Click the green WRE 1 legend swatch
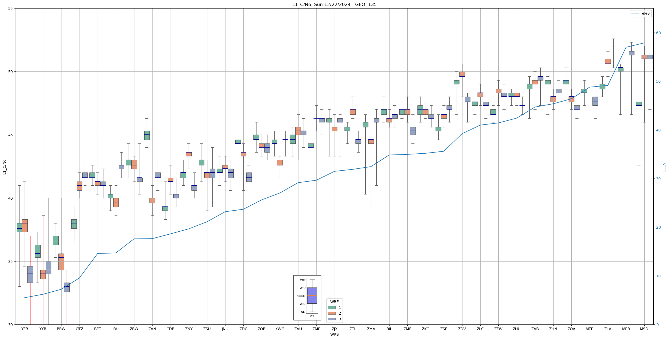669x339 pixels. click(332, 308)
